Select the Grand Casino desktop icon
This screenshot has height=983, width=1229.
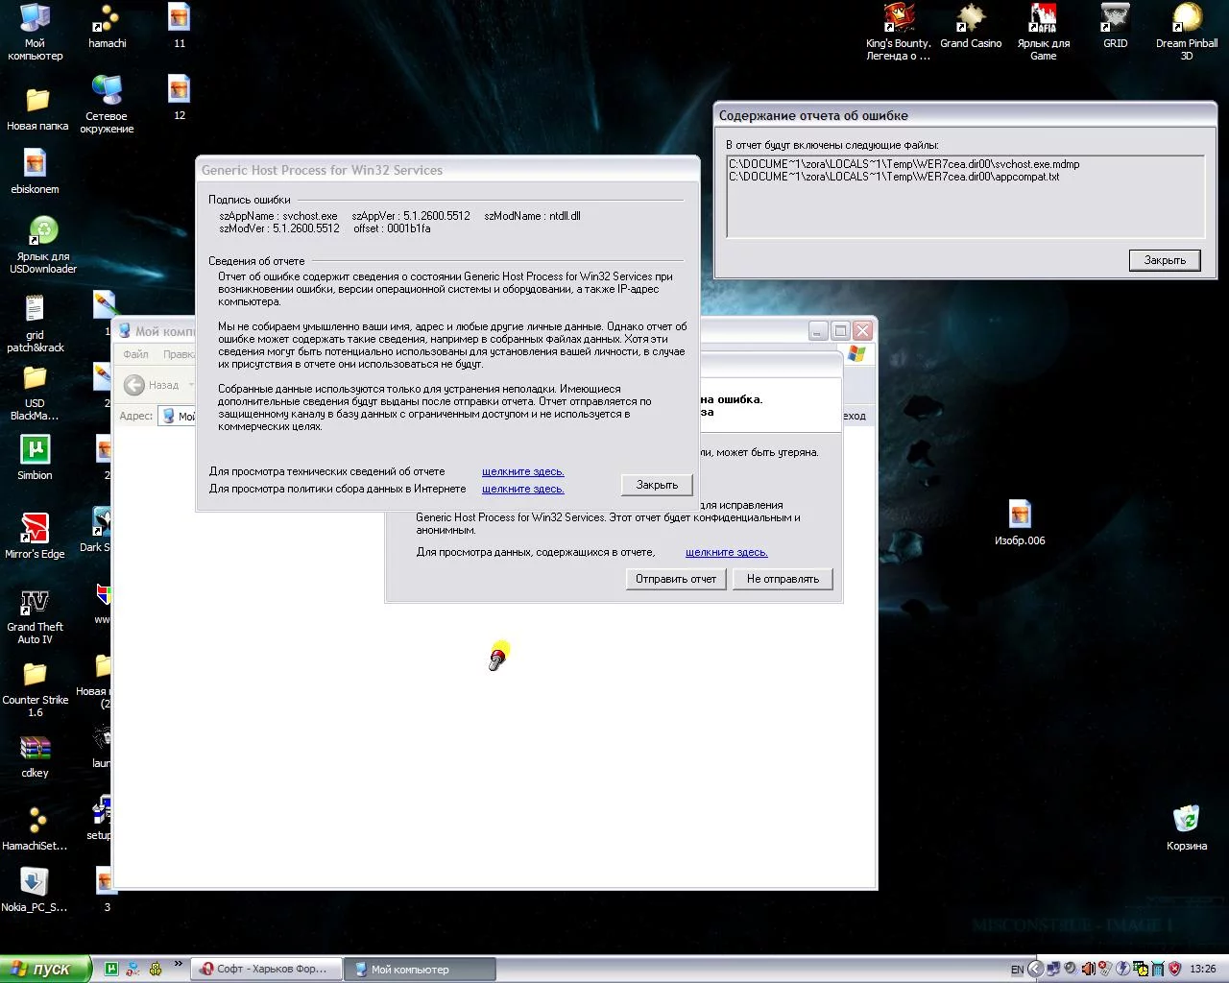pos(971,19)
